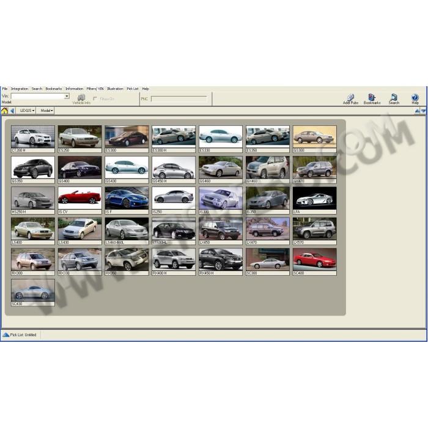Select the ES300 model thumbnail

pos(127,139)
